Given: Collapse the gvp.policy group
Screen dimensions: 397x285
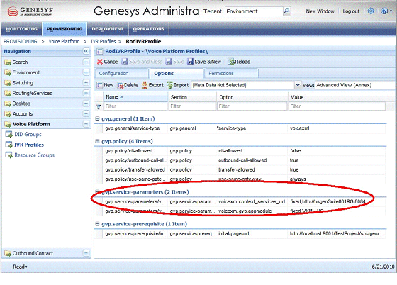Looking at the screenshot, I should (98, 141).
